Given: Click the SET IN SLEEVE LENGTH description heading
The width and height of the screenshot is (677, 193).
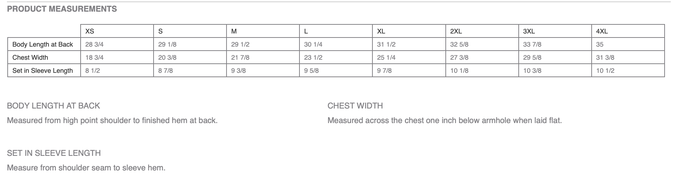Looking at the screenshot, I should pyautogui.click(x=54, y=153).
